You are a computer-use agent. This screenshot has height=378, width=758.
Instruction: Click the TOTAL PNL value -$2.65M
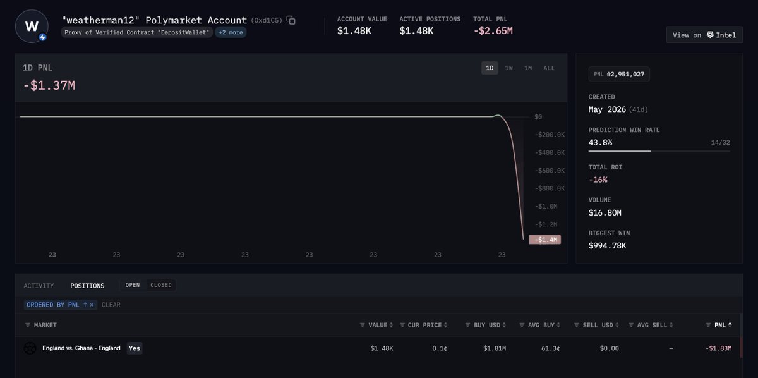pos(493,30)
